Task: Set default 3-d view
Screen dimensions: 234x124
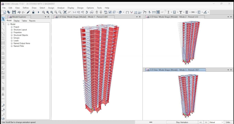Action: (x=74, y=12)
